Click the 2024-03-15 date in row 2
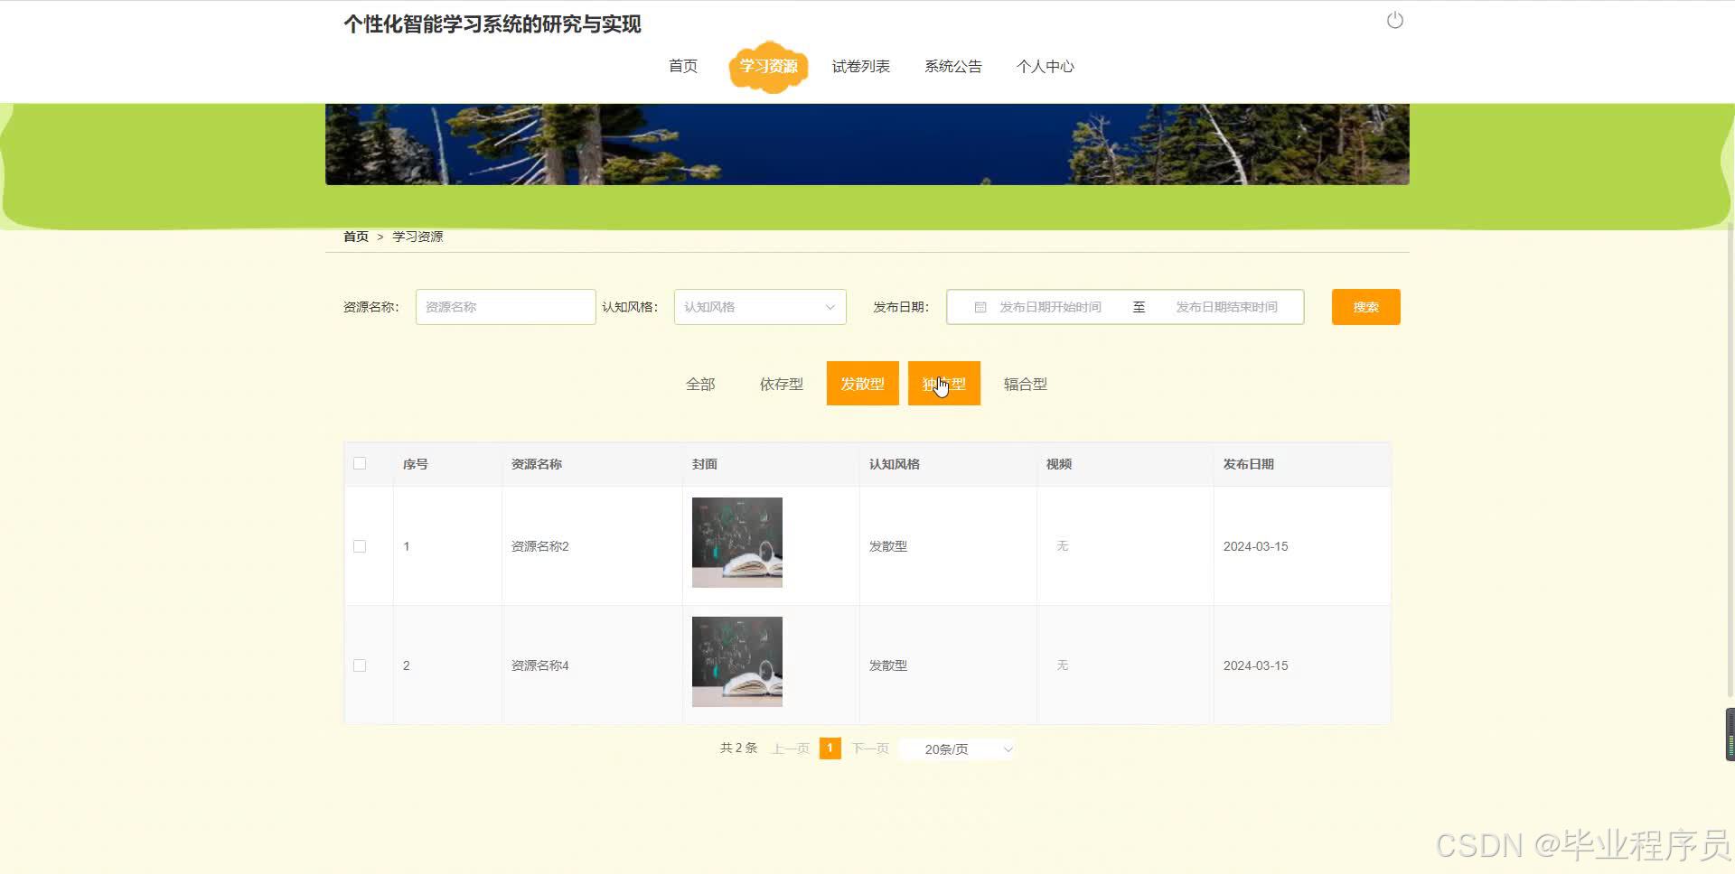This screenshot has height=874, width=1735. [1256, 665]
